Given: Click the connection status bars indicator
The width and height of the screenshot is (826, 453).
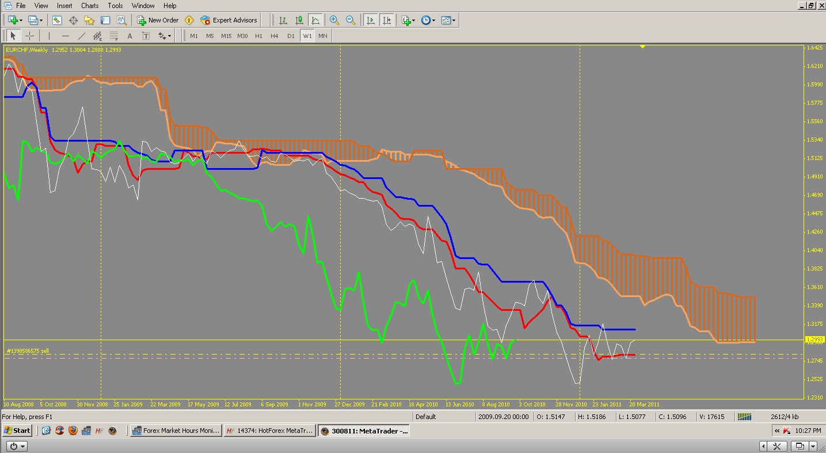Looking at the screenshot, I should (744, 416).
